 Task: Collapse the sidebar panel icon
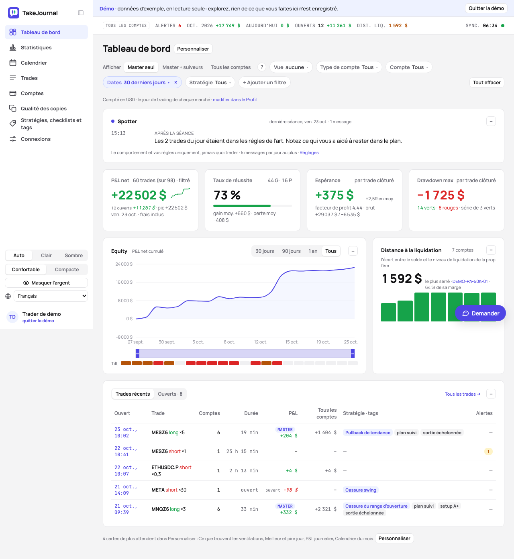(x=81, y=13)
